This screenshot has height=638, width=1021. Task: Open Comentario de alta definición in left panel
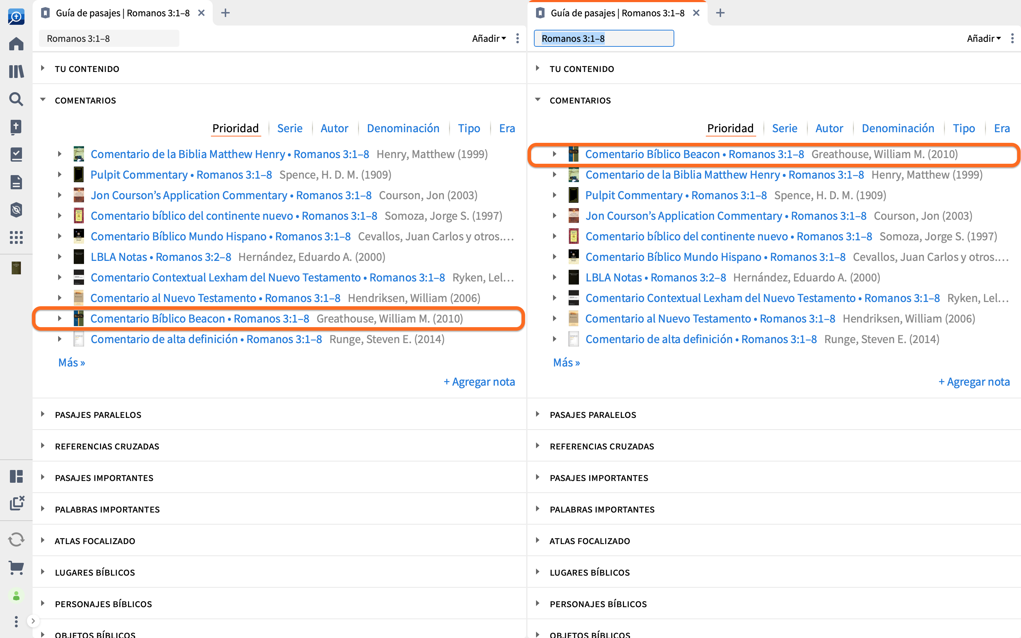click(x=206, y=340)
